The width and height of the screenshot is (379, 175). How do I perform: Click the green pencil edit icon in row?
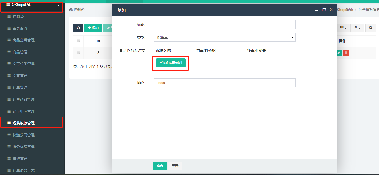tap(339, 53)
